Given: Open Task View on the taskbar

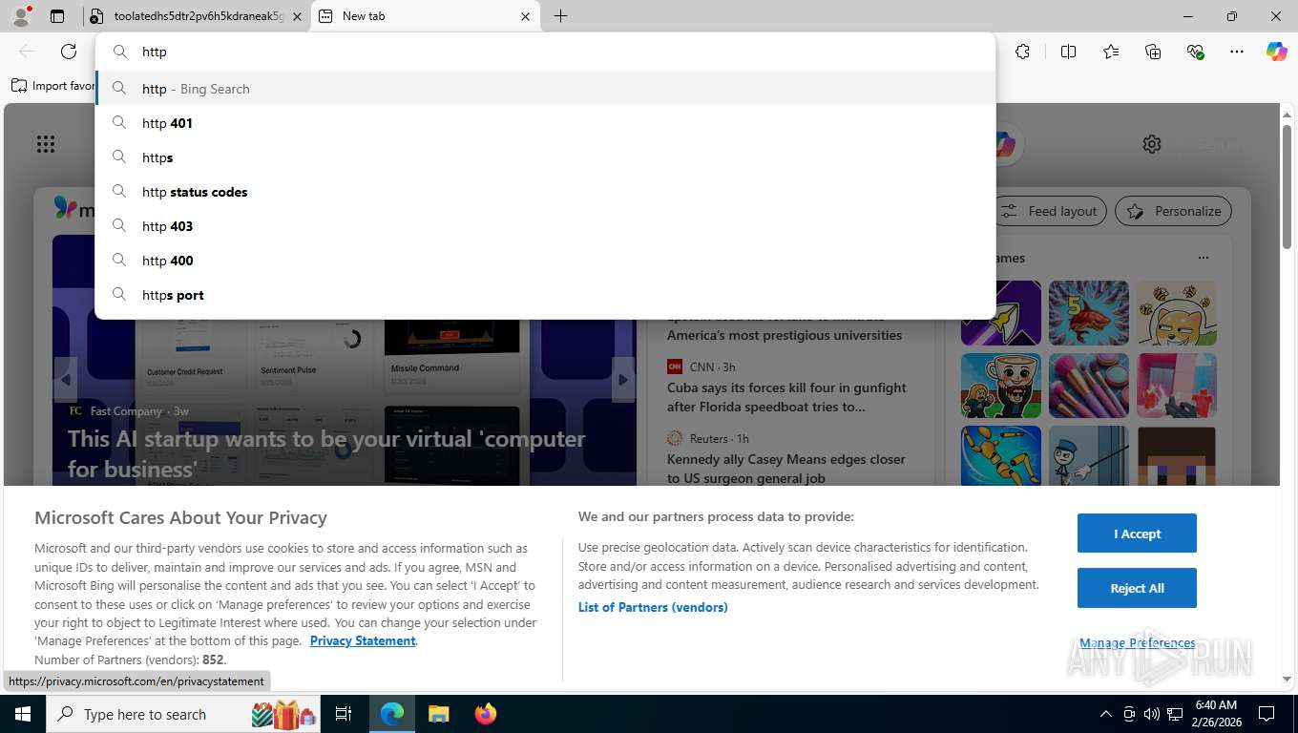Looking at the screenshot, I should (345, 714).
